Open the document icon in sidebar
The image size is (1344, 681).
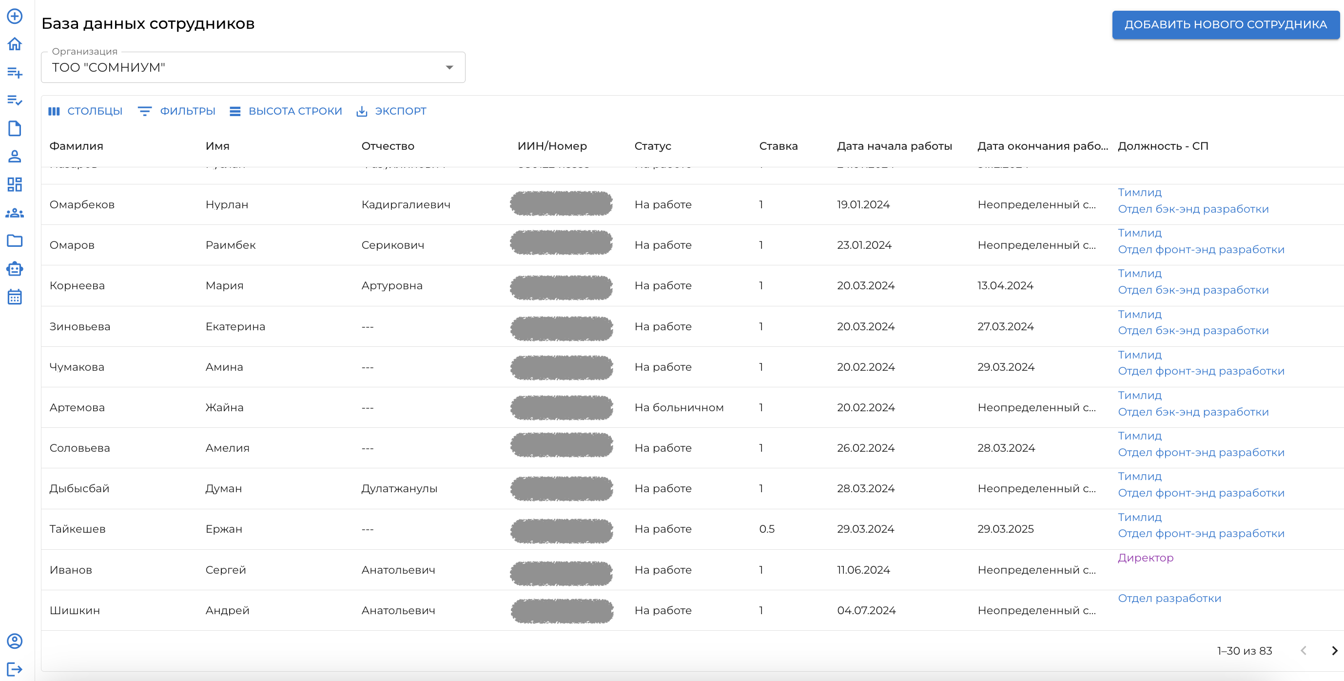(15, 128)
